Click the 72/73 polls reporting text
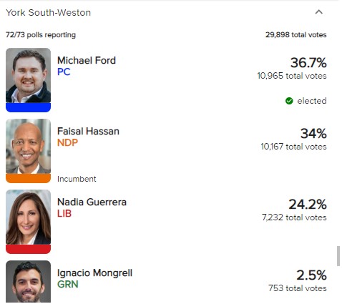 (x=41, y=35)
